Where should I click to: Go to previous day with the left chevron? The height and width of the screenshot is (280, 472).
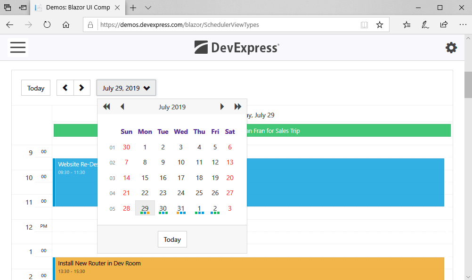pos(65,88)
